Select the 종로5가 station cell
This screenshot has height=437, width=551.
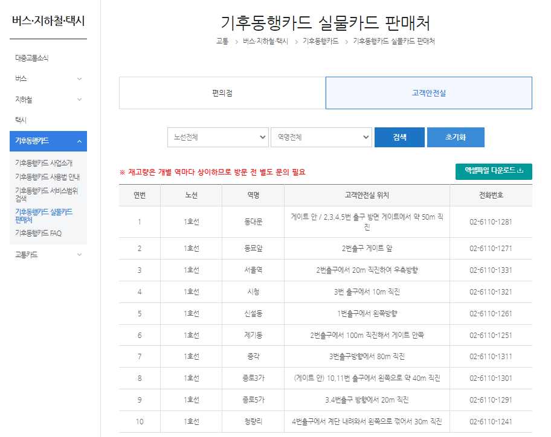click(x=253, y=400)
